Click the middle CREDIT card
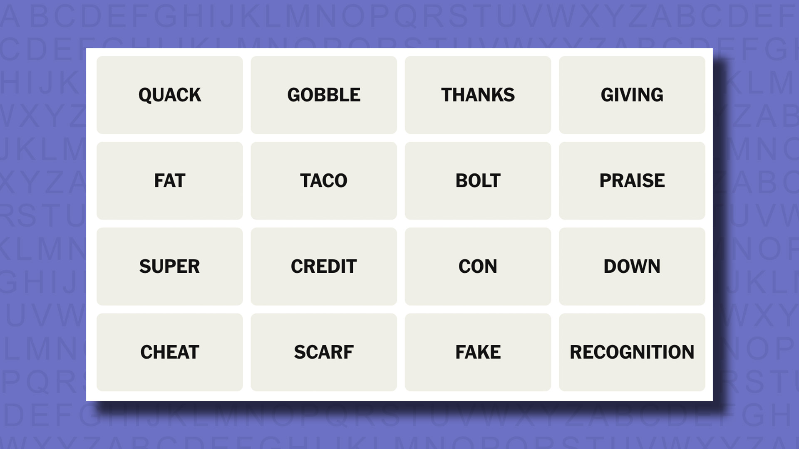The width and height of the screenshot is (799, 449). 324,266
